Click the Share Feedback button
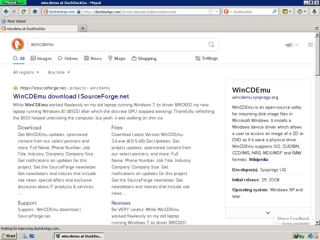320x240 pixels. coord(293,218)
